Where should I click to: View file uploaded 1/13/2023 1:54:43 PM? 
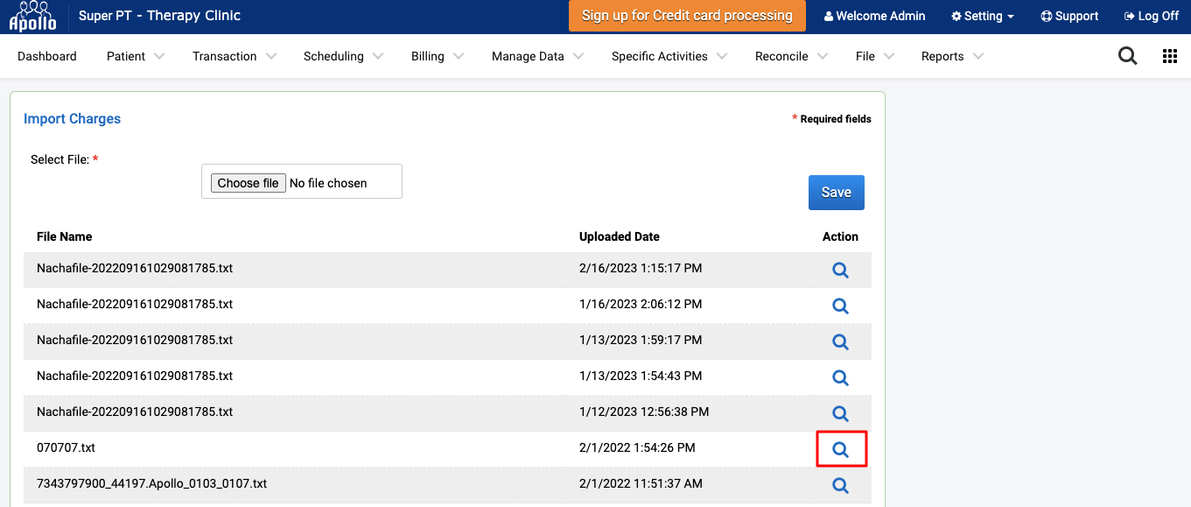[840, 377]
